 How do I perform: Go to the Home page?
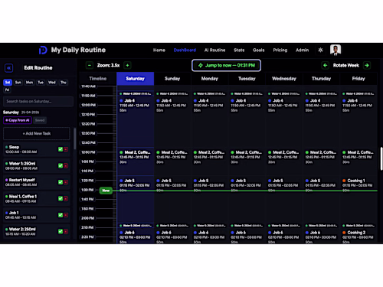[x=159, y=51]
